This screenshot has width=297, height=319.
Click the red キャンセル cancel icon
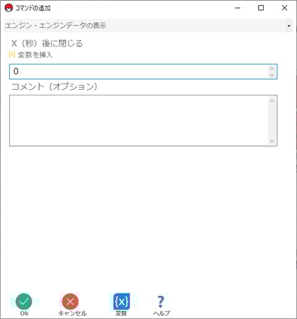[x=70, y=302]
